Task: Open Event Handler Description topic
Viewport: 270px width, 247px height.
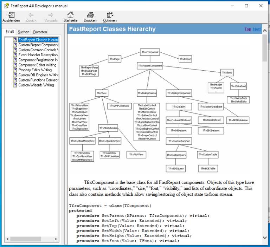Action: tap(38, 55)
